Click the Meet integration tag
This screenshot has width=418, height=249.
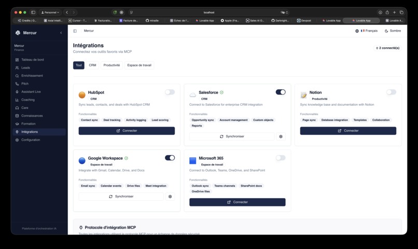[156, 186]
